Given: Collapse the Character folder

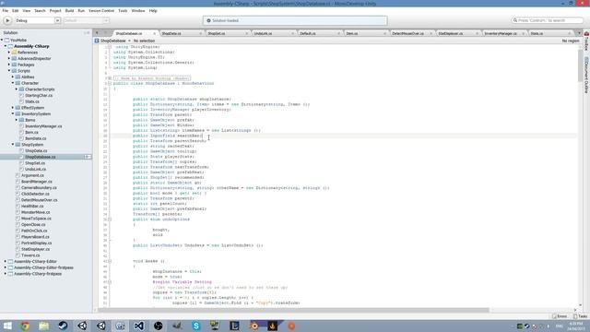Looking at the screenshot, I should click(13, 83).
